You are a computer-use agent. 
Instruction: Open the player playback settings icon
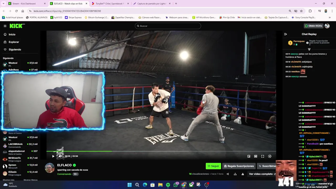tap(270, 156)
